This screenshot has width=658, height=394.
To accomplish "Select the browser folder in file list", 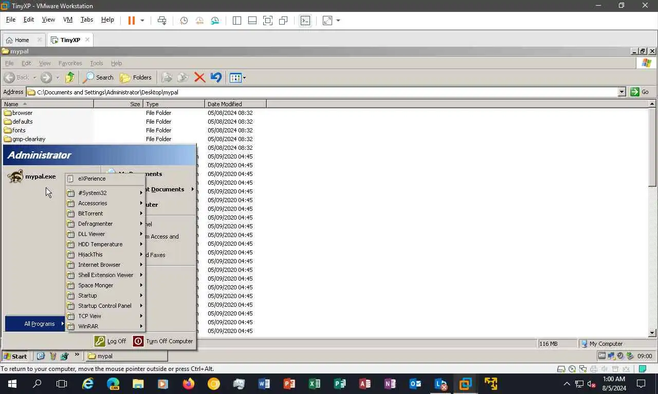I will (x=18, y=113).
